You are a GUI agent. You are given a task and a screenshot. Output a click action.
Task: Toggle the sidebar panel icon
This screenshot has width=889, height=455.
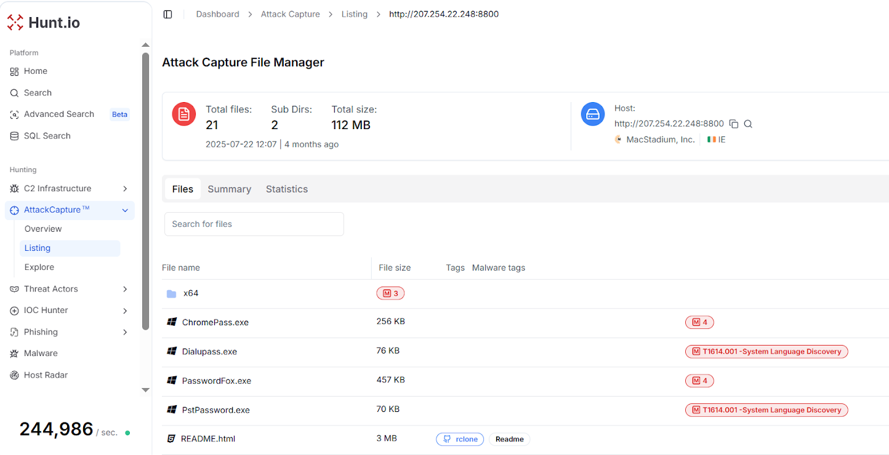[x=167, y=14]
